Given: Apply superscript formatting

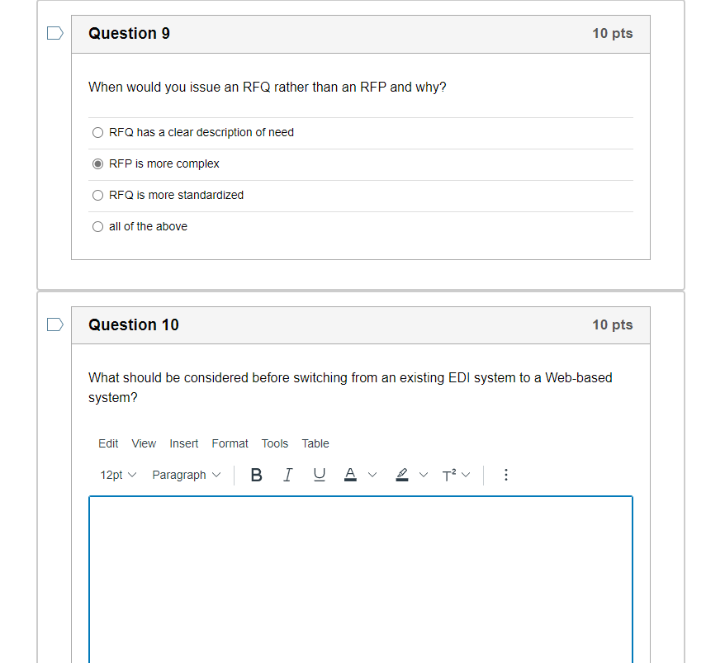Looking at the screenshot, I should [451, 475].
